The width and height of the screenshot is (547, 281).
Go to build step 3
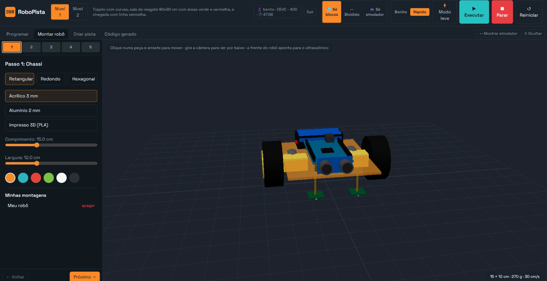tap(51, 47)
